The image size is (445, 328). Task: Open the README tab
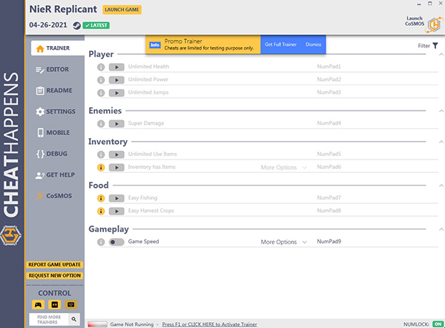pos(54,91)
